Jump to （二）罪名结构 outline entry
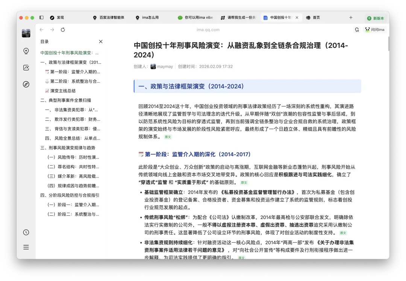 [x=73, y=167]
